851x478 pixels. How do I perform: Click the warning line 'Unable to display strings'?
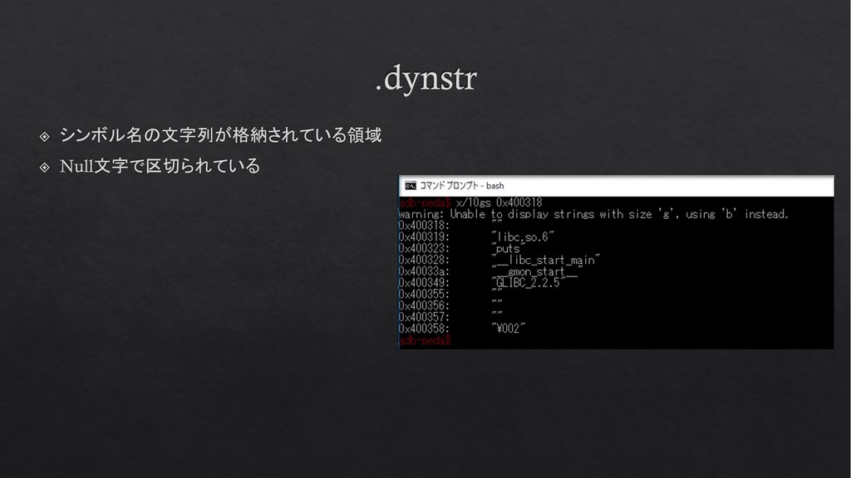coord(593,214)
